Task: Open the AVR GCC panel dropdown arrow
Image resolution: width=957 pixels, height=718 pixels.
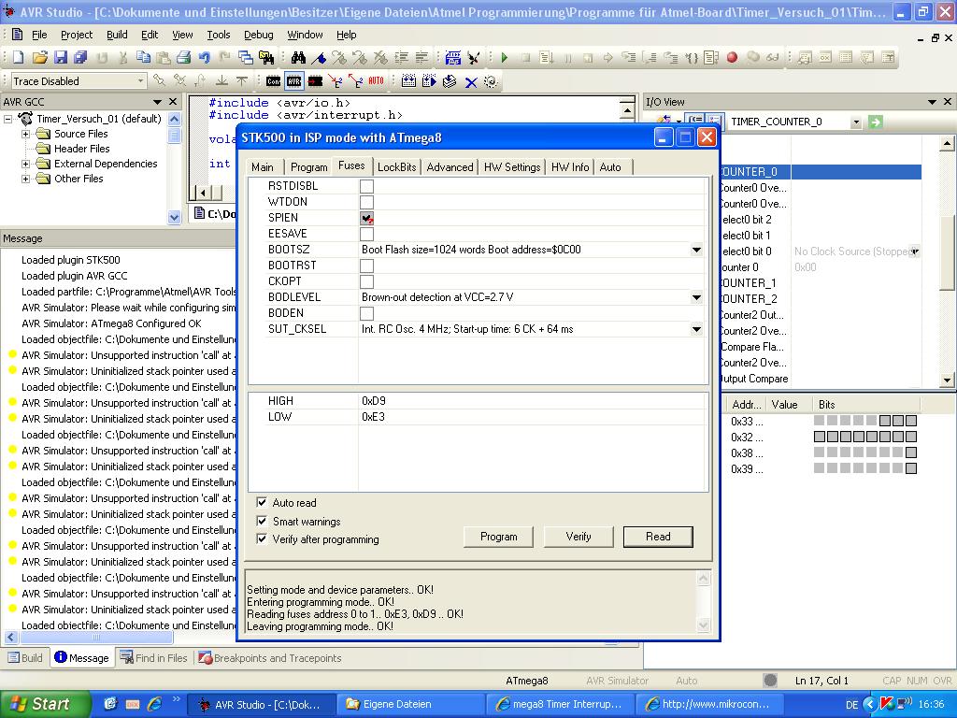Action: click(x=157, y=102)
